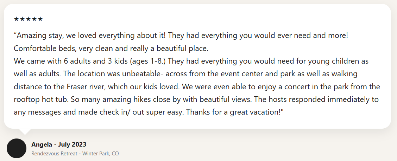Screen dimensions: 397x161
Task: Click the reviewer name Angela - July 2023
Action: tap(59, 144)
